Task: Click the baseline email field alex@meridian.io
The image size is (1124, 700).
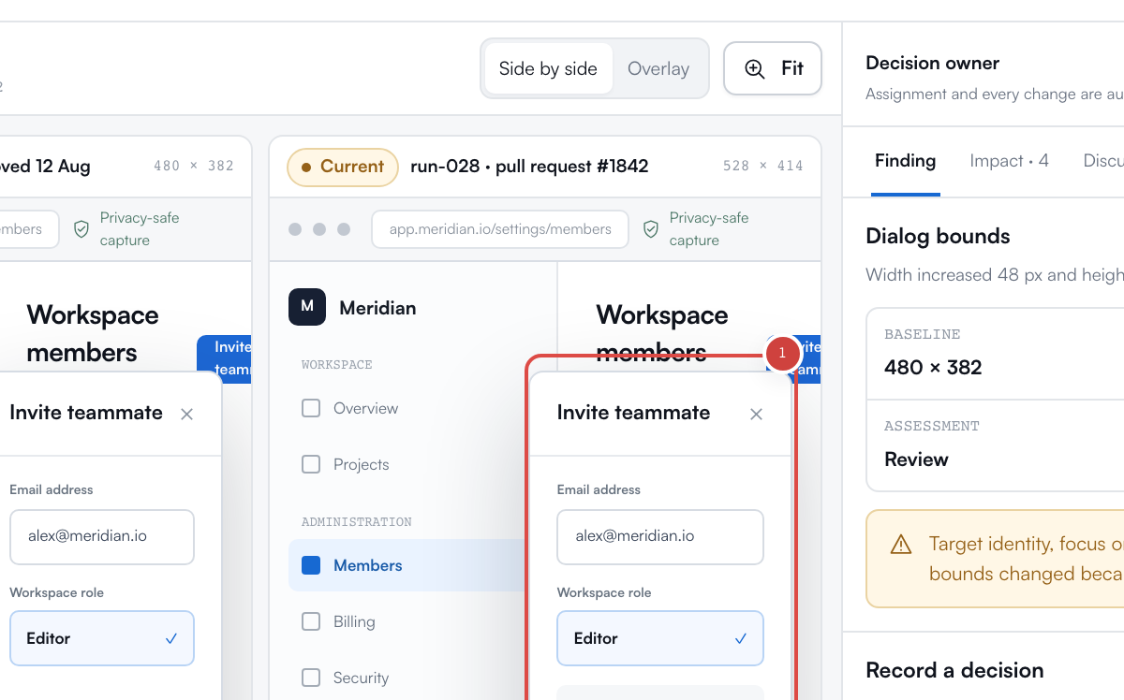Action: 102,537
